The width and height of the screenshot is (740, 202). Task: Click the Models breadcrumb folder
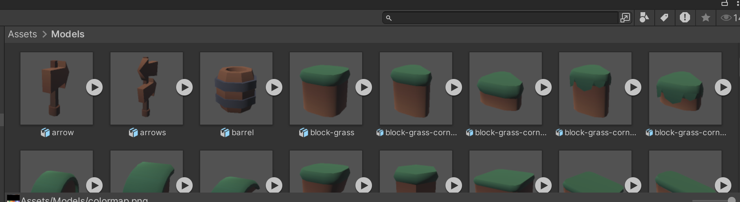(x=68, y=34)
